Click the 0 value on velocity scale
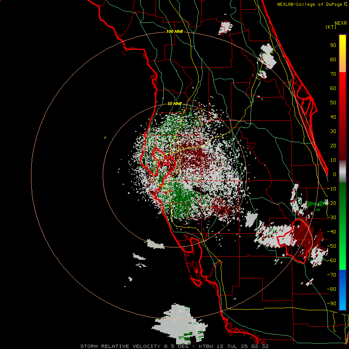Image resolution: width=349 pixels, height=349 pixels. [335, 174]
